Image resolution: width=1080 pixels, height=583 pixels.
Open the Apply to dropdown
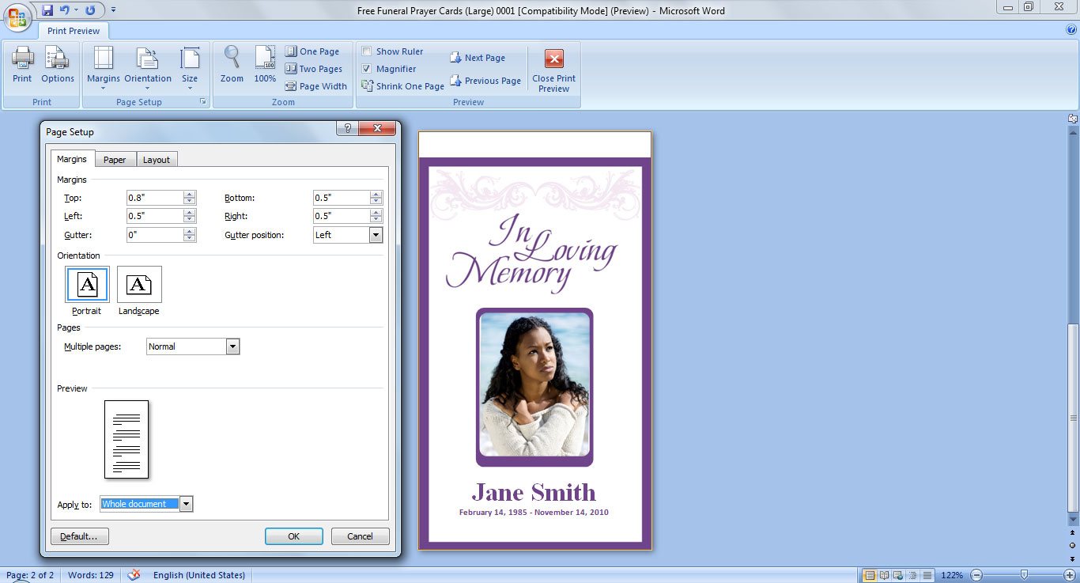tap(186, 504)
